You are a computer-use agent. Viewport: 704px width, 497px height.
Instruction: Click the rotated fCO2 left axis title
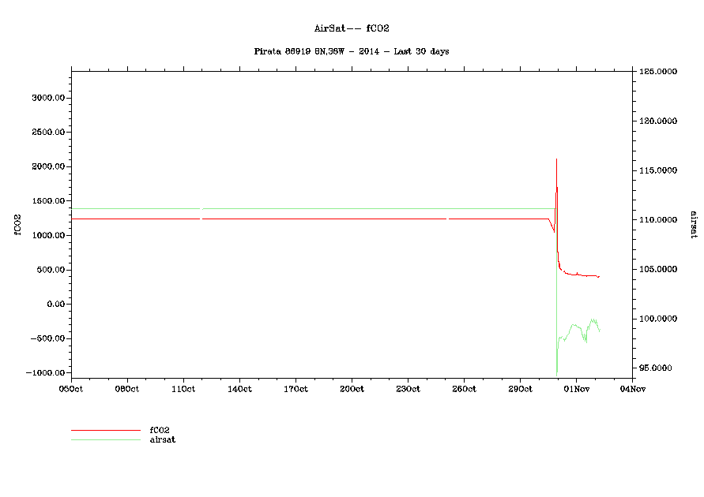click(x=16, y=225)
